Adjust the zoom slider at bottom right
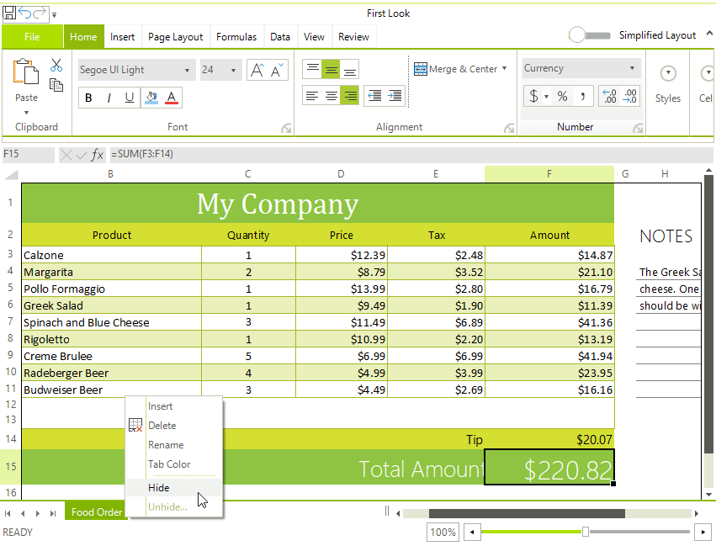 586,532
